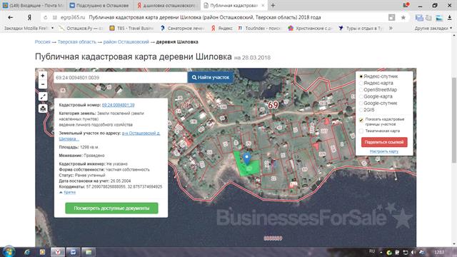Expand Другие закладки bookmarks dropdown
The height and width of the screenshot is (257, 457).
[x=433, y=29]
